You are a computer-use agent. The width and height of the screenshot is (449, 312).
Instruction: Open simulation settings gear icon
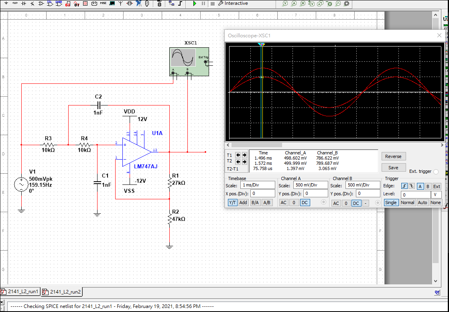point(347,4)
